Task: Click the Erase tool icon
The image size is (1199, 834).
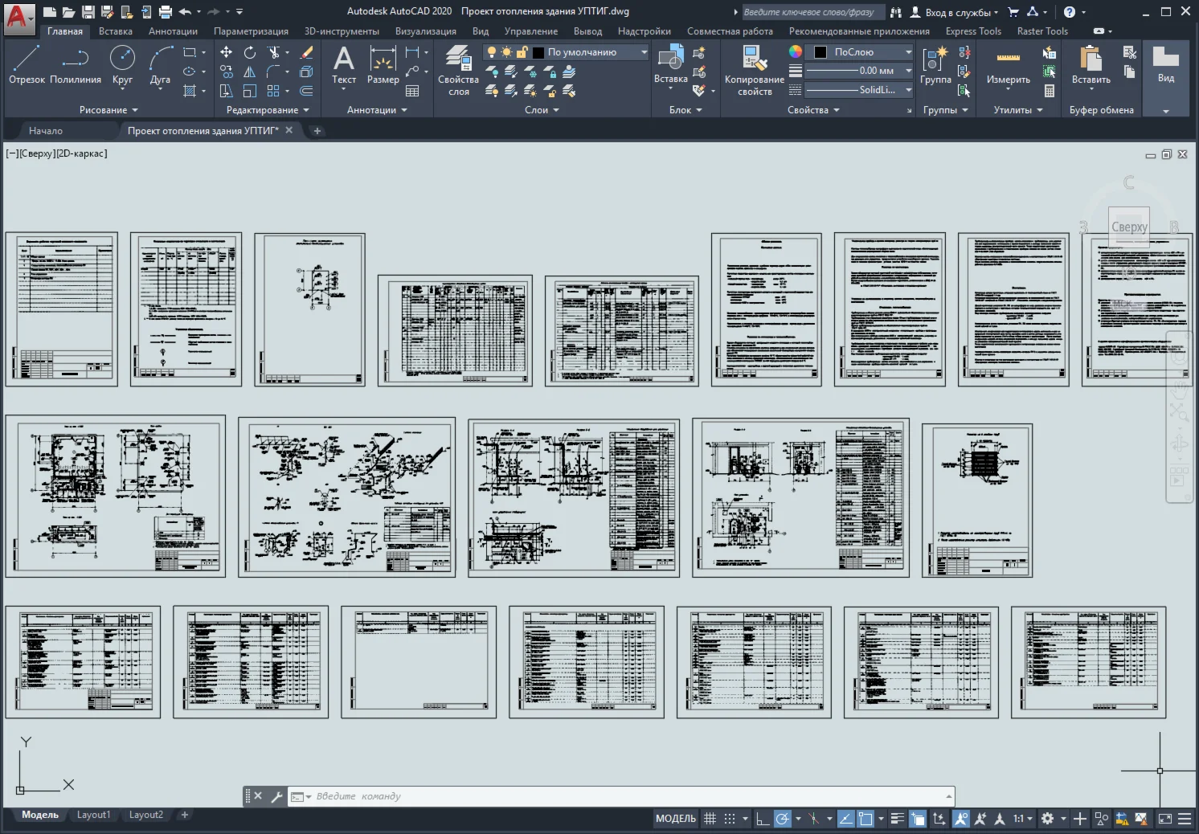Action: (x=306, y=52)
